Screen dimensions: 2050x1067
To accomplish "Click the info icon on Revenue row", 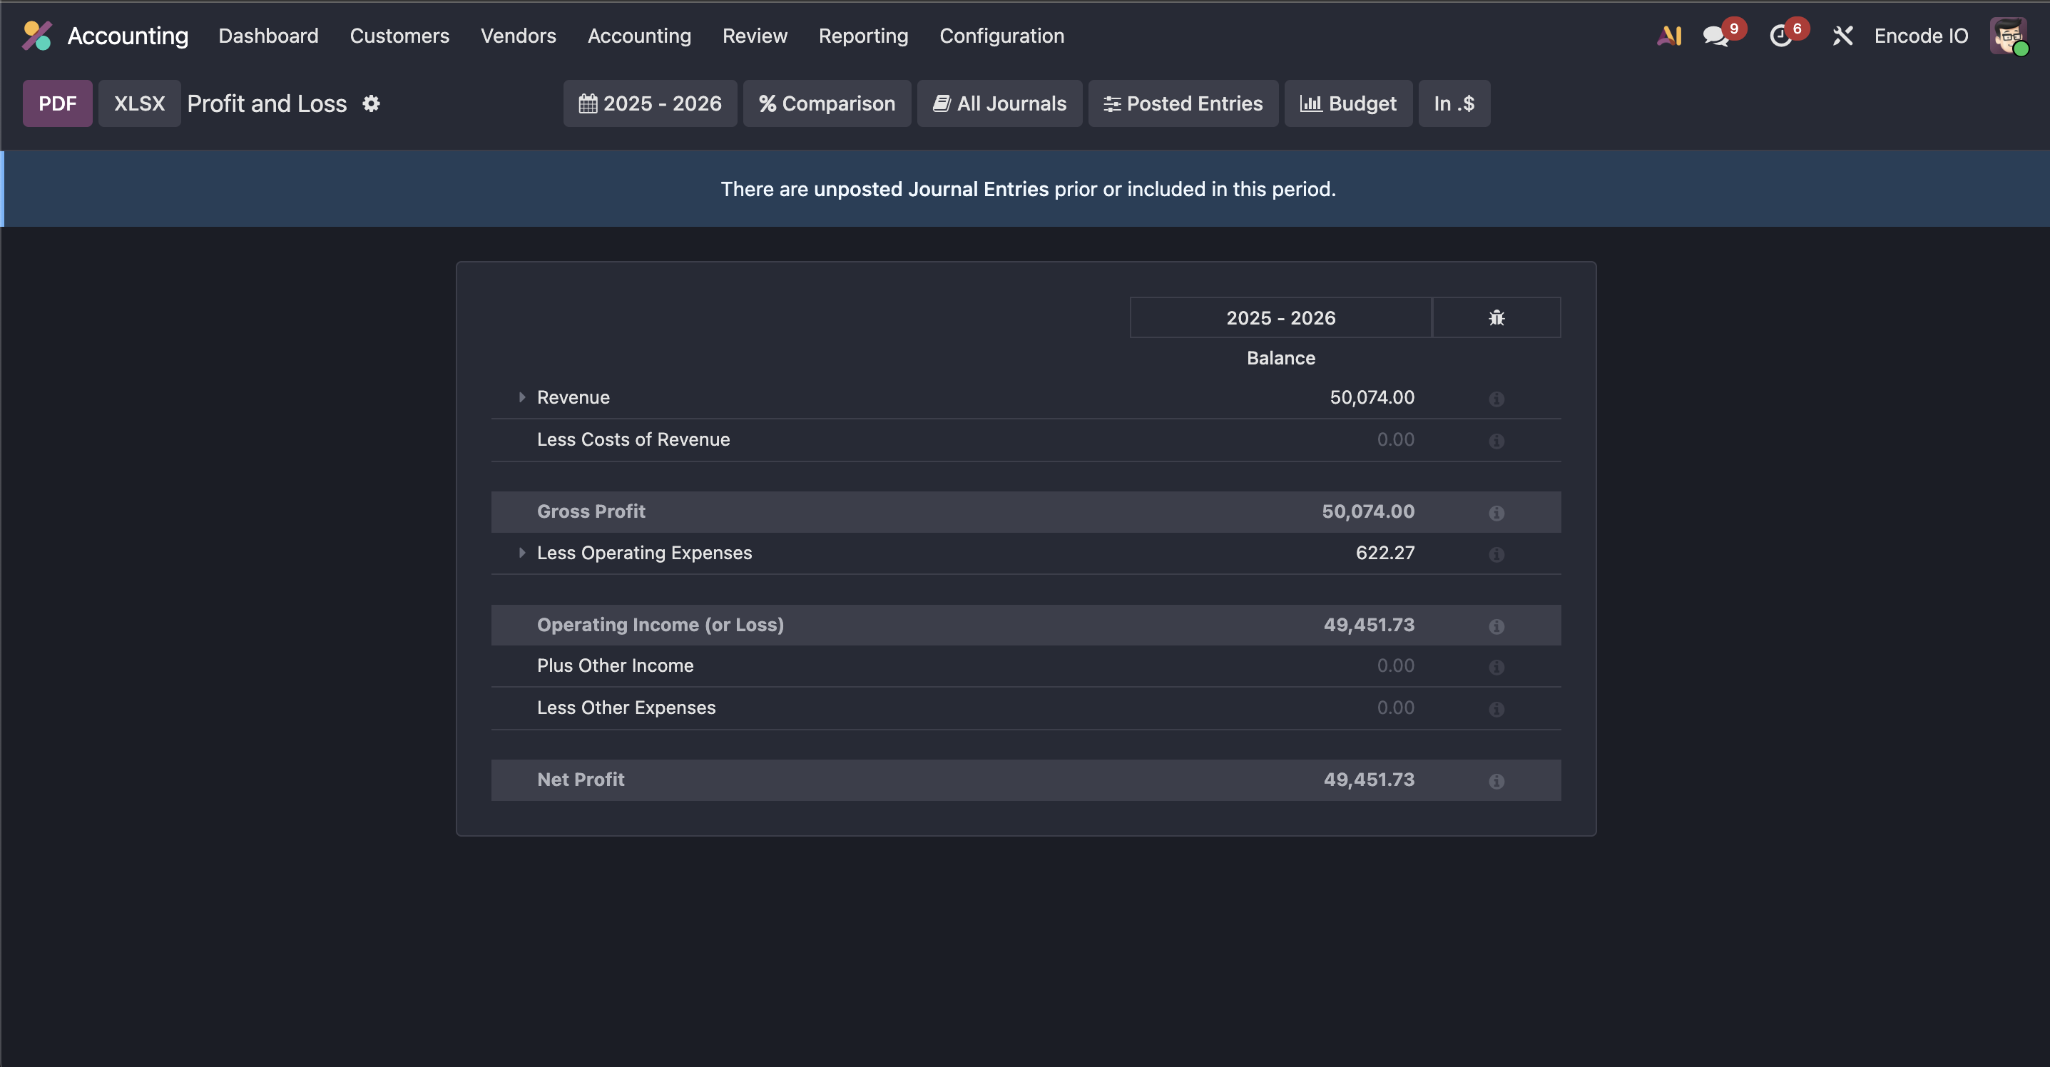I will (1496, 399).
